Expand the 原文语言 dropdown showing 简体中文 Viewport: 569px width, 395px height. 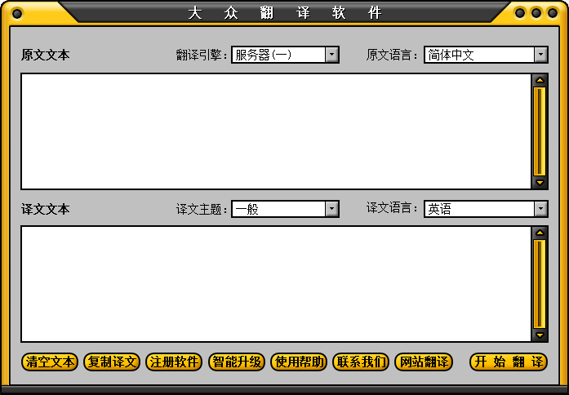[486, 55]
